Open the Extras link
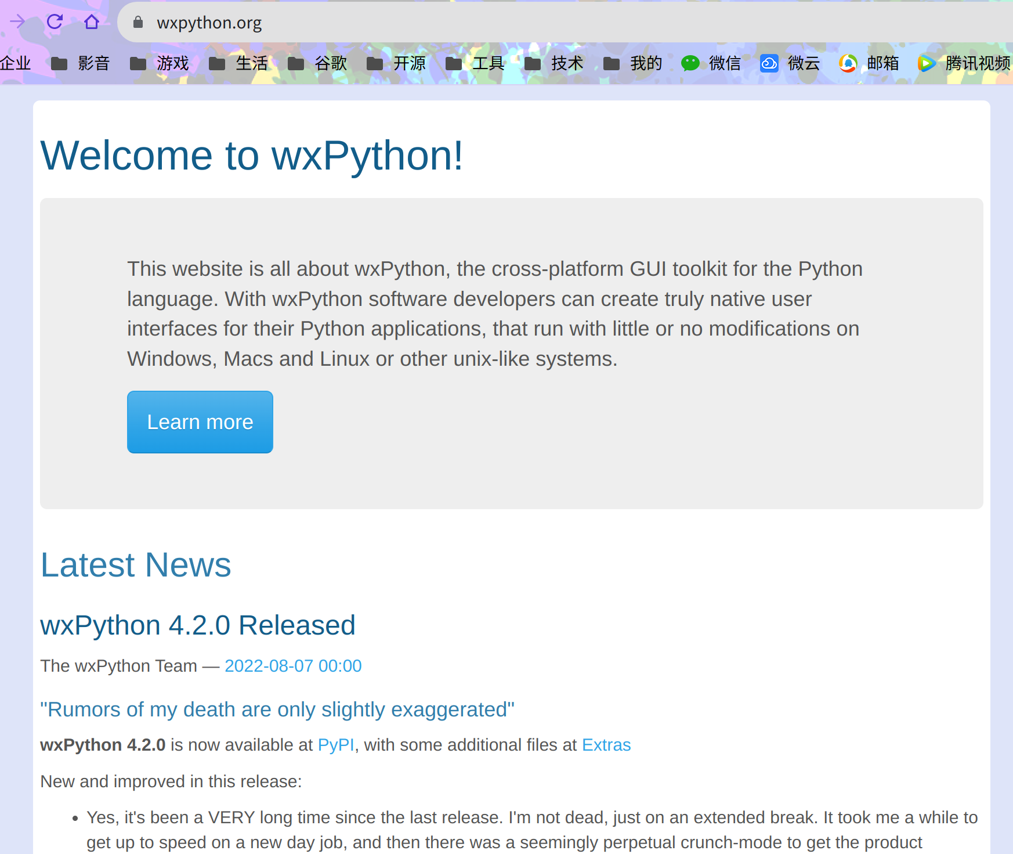Image resolution: width=1013 pixels, height=854 pixels. pyautogui.click(x=606, y=745)
